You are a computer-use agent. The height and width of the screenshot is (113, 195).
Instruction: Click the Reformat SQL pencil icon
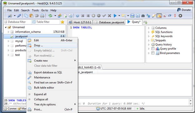click(x=154, y=16)
